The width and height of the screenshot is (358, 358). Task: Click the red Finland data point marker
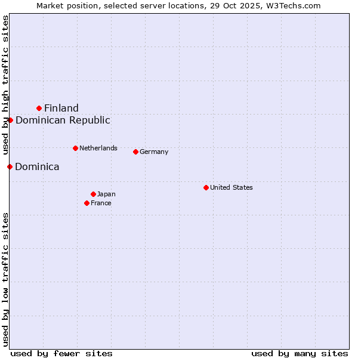(x=39, y=108)
